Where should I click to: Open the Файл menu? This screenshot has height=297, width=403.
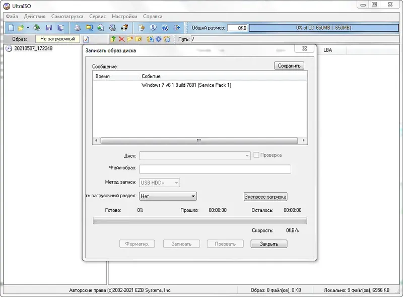tap(12, 16)
